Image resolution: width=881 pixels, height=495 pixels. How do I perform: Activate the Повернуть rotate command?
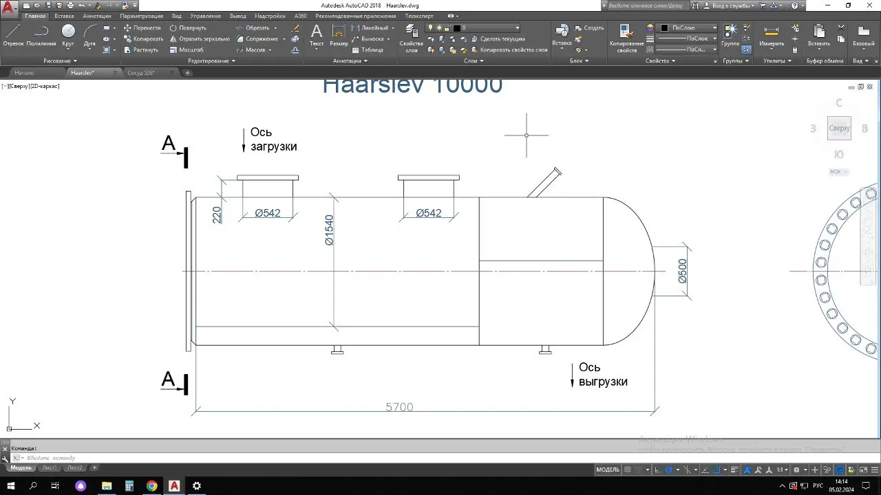tap(188, 28)
